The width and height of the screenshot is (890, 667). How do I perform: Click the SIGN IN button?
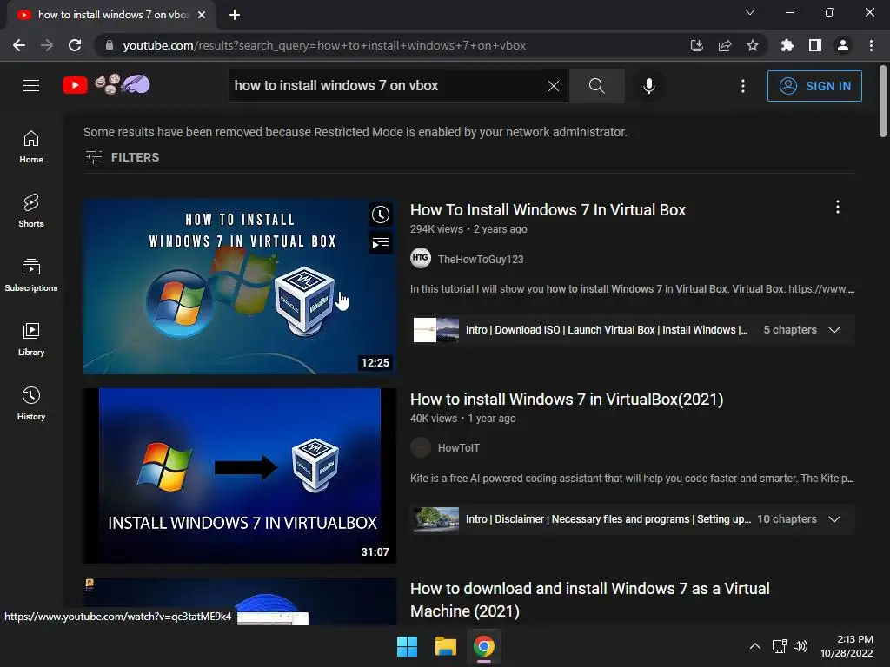814,86
